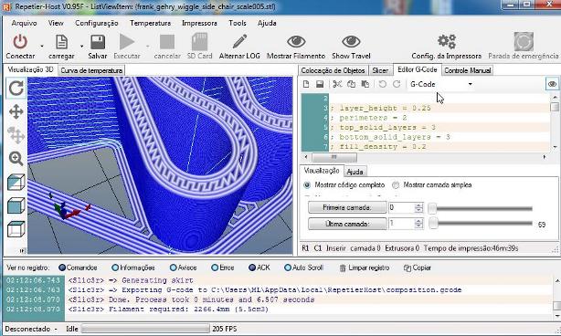Switch to the first cube view preset
The height and width of the screenshot is (336, 561).
coord(16,182)
